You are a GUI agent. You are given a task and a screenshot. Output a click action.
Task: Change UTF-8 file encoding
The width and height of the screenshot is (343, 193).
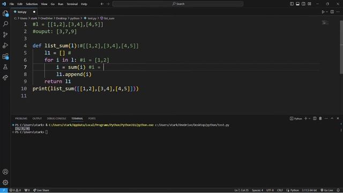pyautogui.click(x=270, y=190)
